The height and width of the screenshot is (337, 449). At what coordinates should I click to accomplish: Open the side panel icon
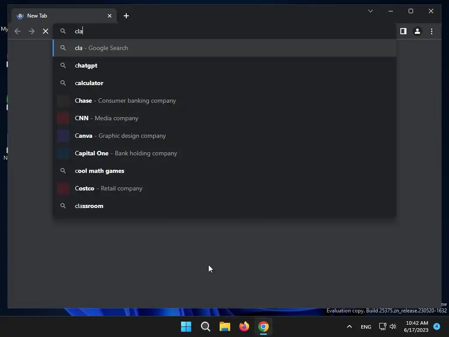[x=403, y=31]
